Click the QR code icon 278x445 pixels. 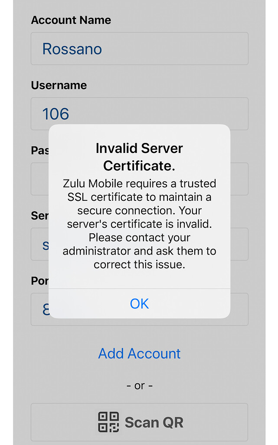[x=108, y=422]
